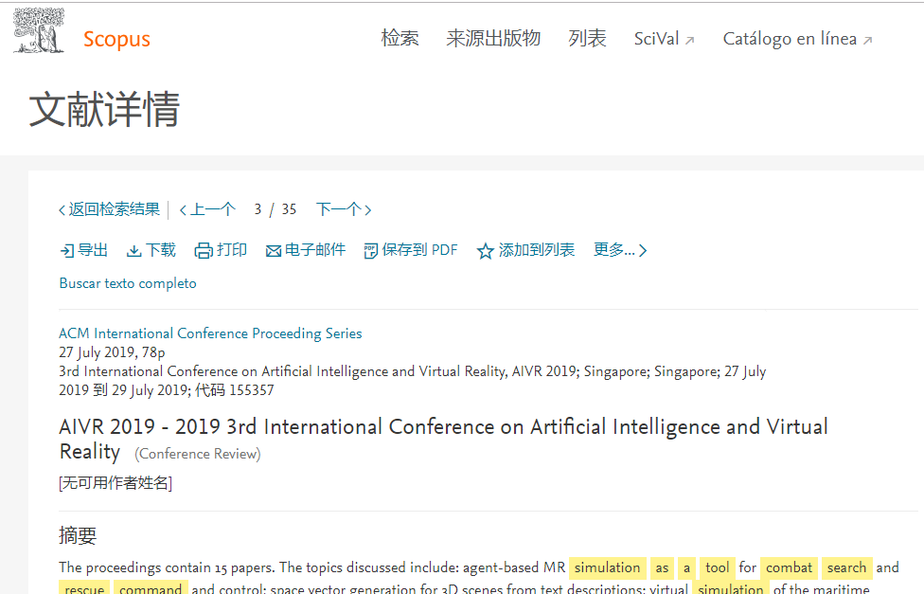Click the Elsevier tree logo
Screen dimensions: 924x594
(x=39, y=30)
